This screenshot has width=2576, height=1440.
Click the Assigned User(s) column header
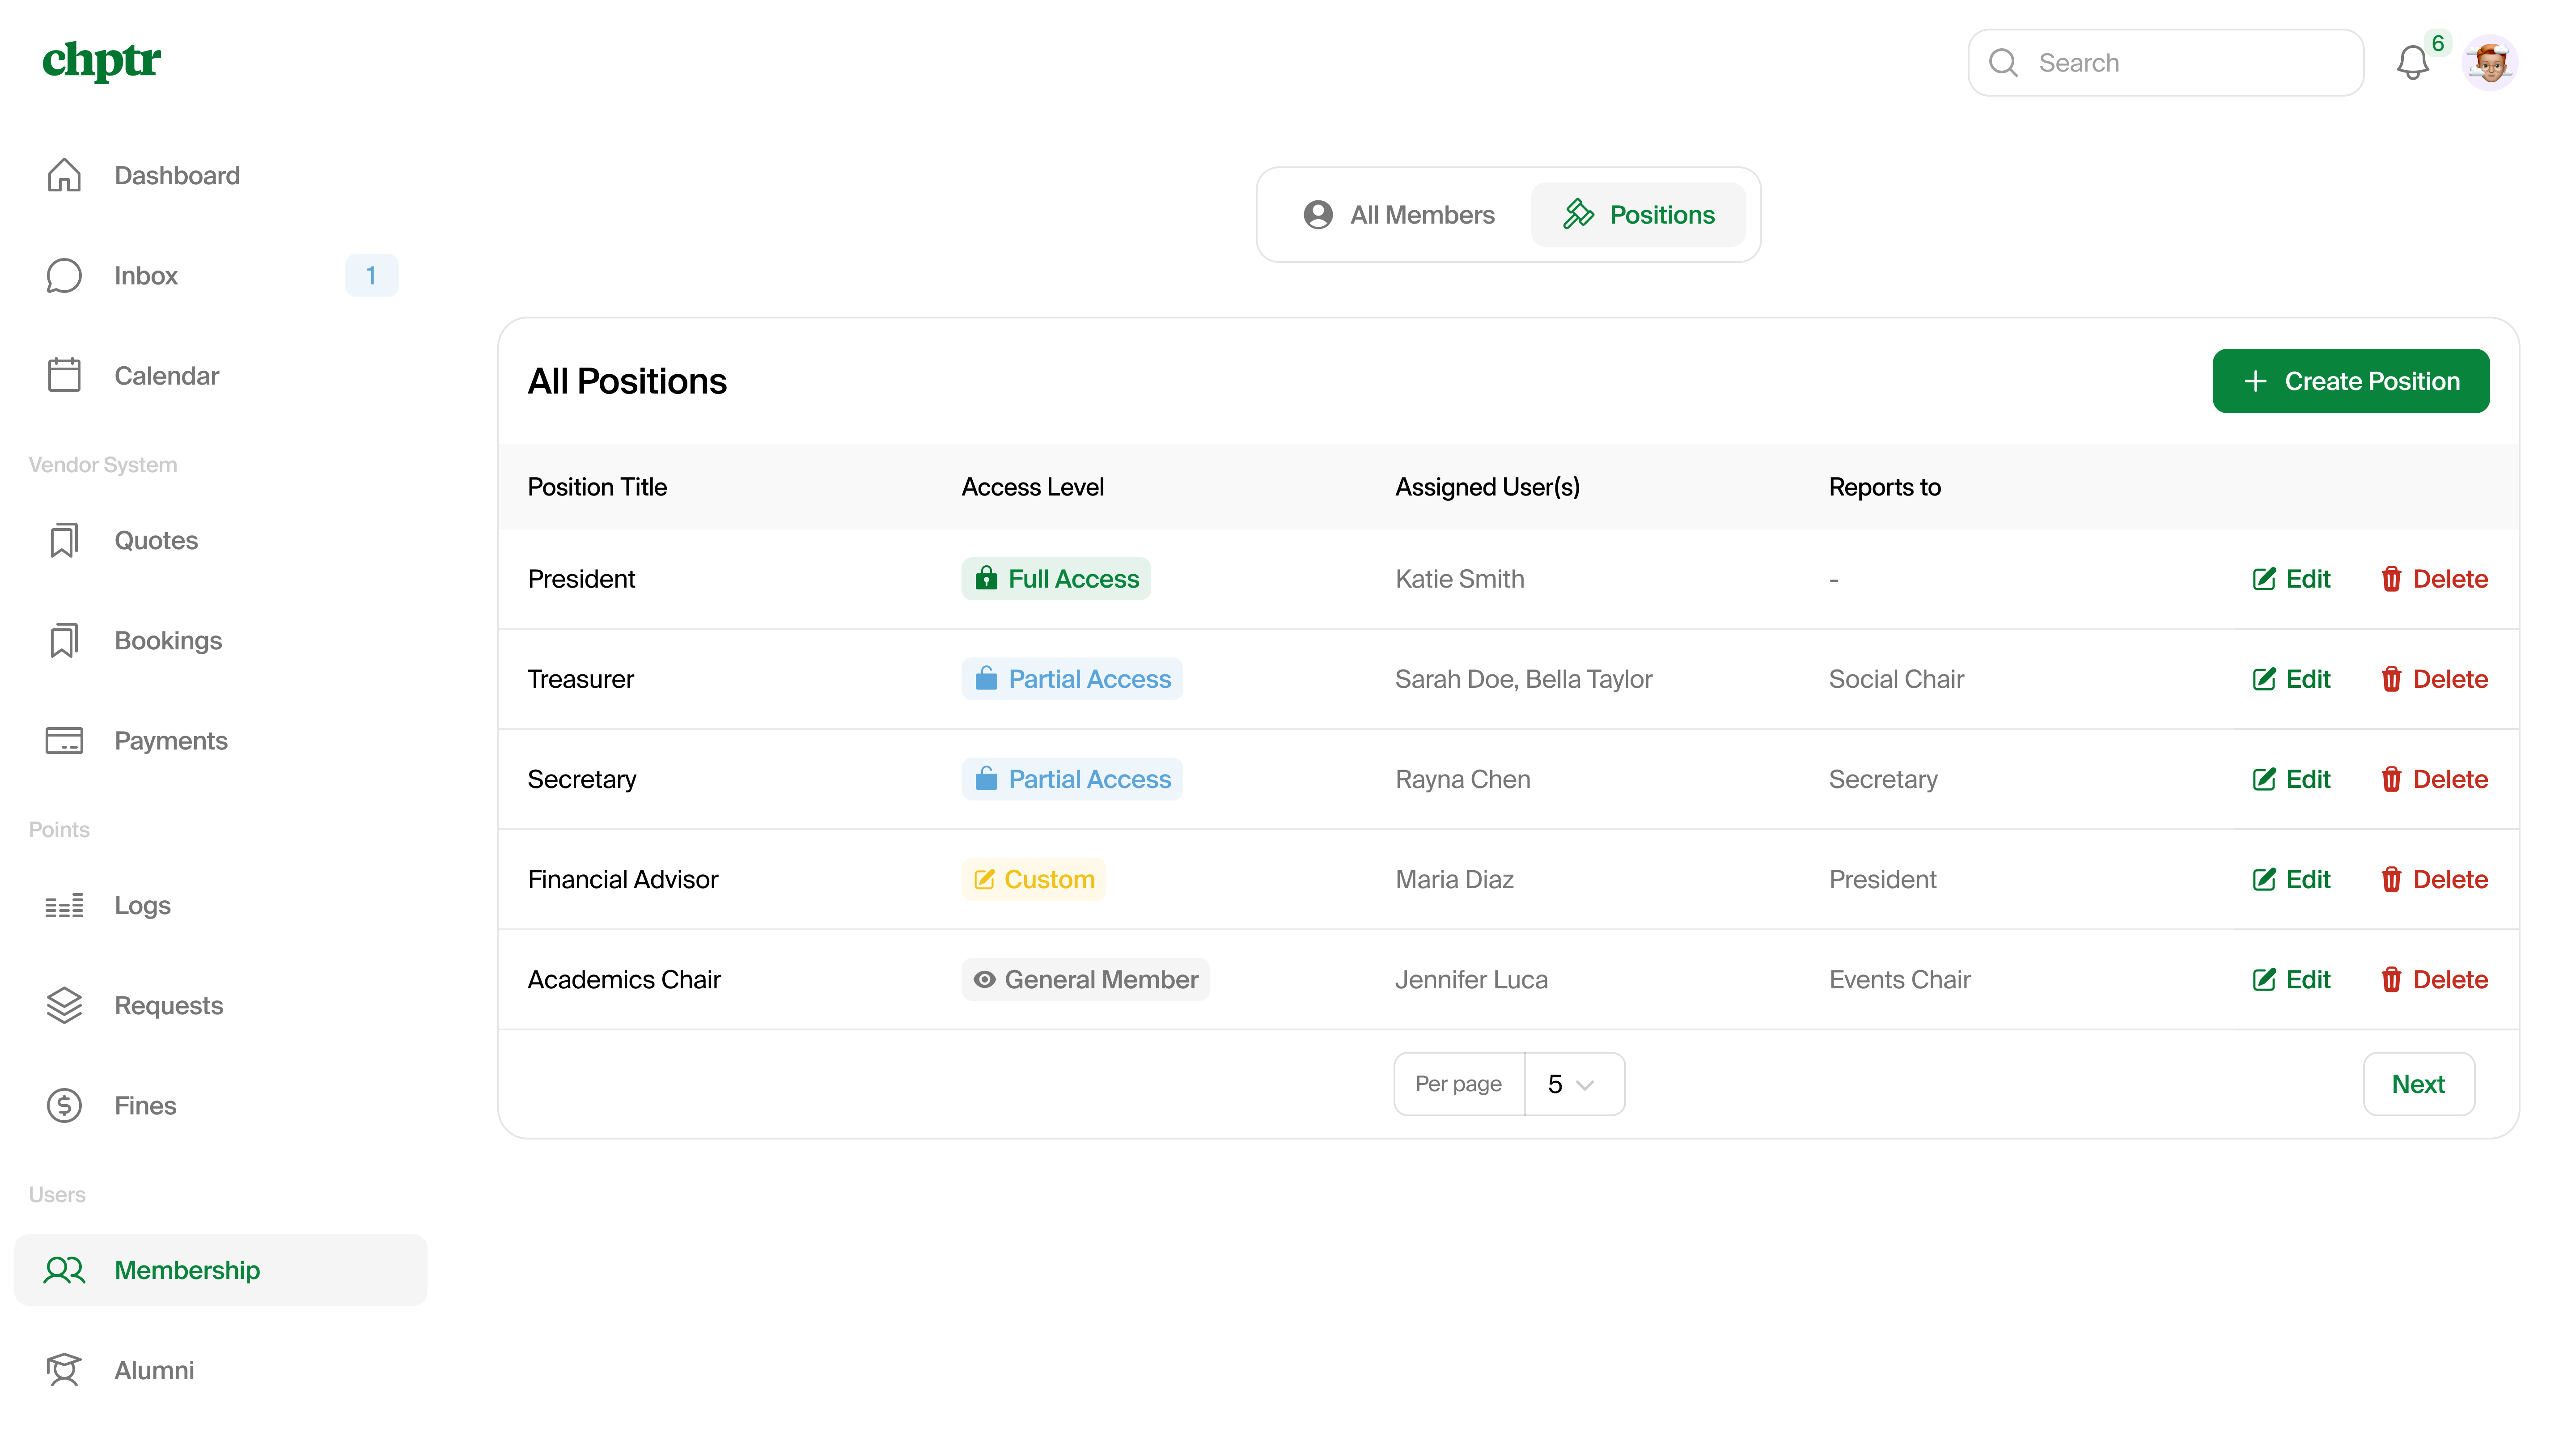pos(1488,487)
